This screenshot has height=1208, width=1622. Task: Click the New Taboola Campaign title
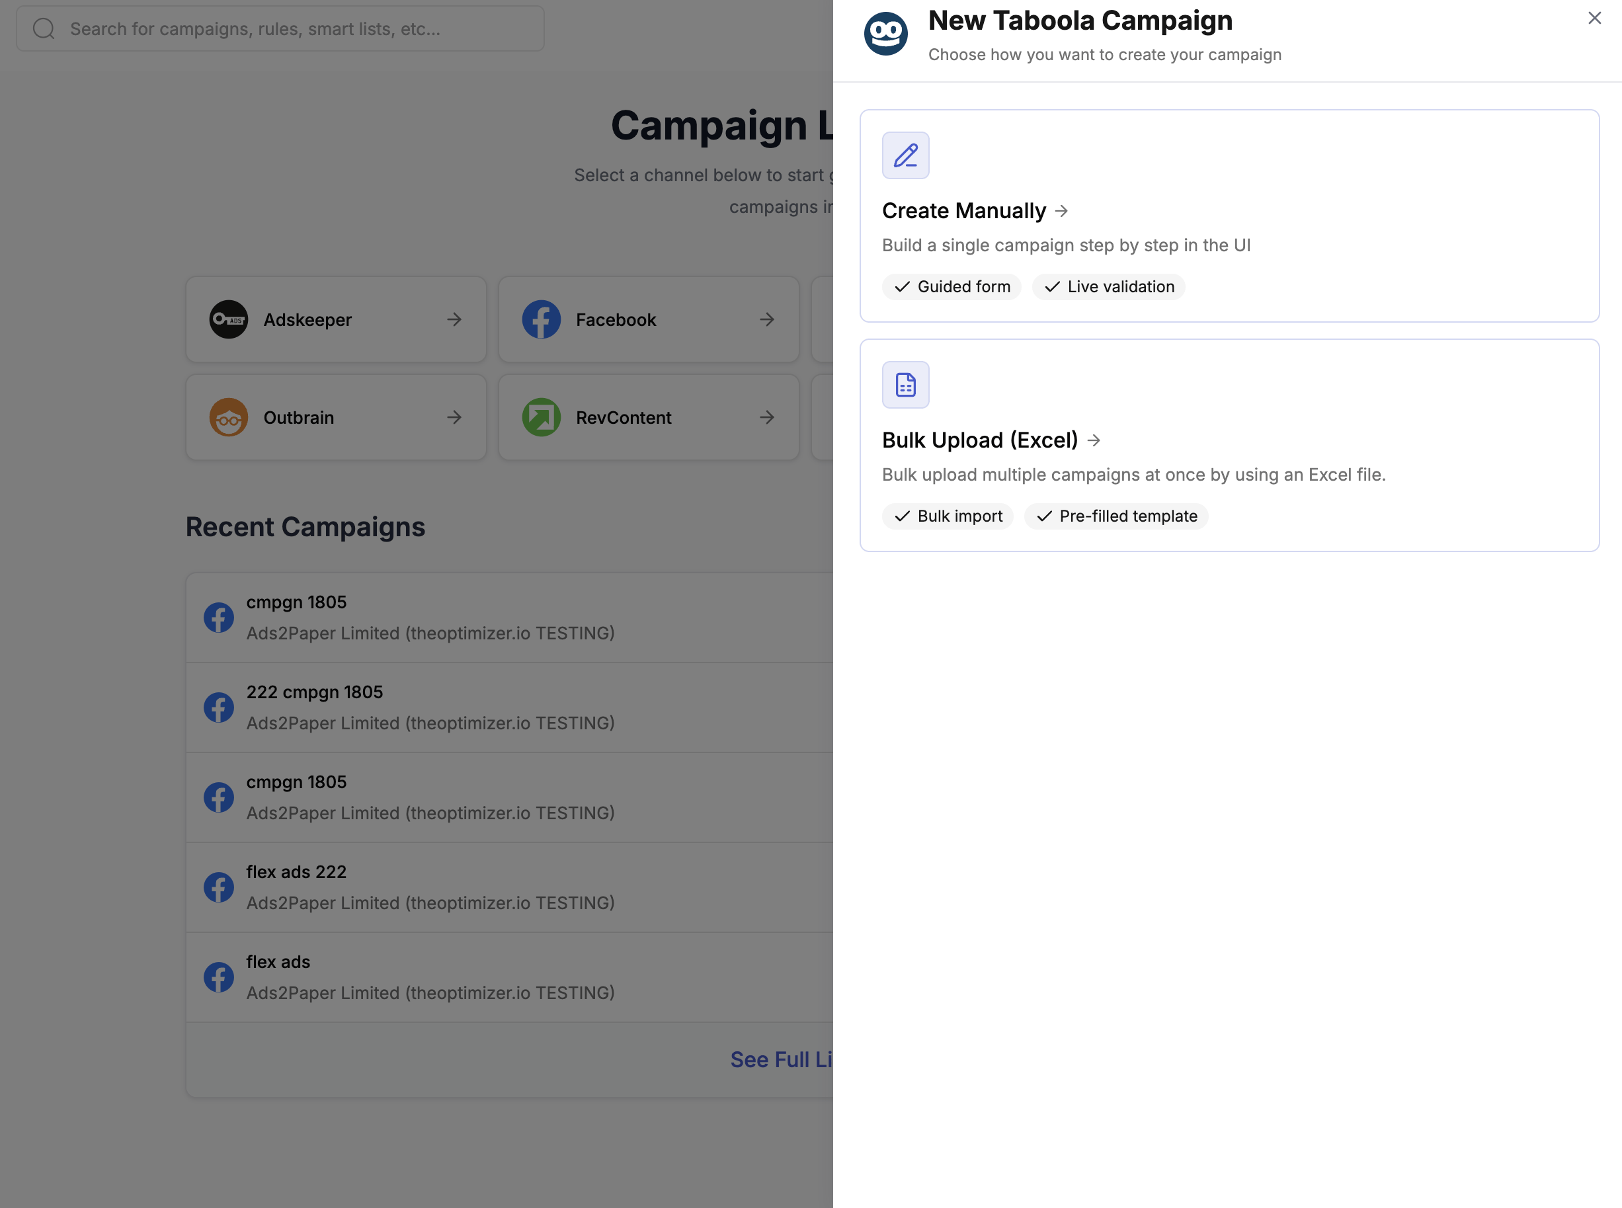1080,20
